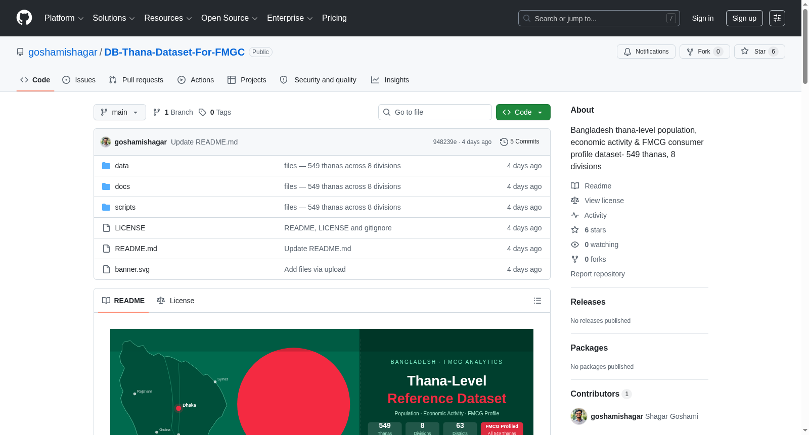The height and width of the screenshot is (435, 809).
Task: Open the Releases section heading
Action: (x=588, y=302)
